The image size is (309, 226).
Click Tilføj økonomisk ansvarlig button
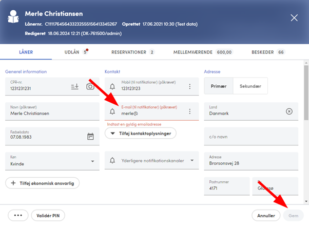pos(43,183)
